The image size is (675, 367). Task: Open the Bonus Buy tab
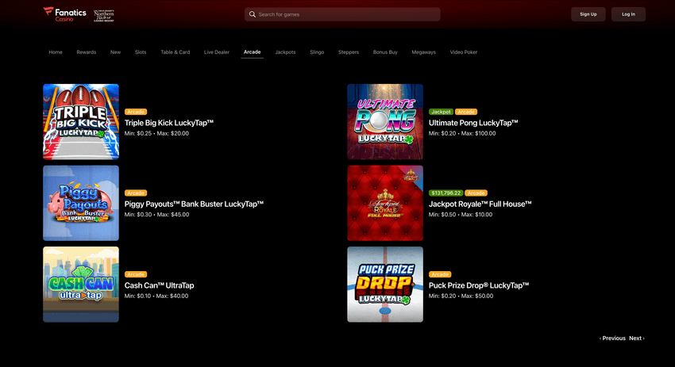pos(385,52)
